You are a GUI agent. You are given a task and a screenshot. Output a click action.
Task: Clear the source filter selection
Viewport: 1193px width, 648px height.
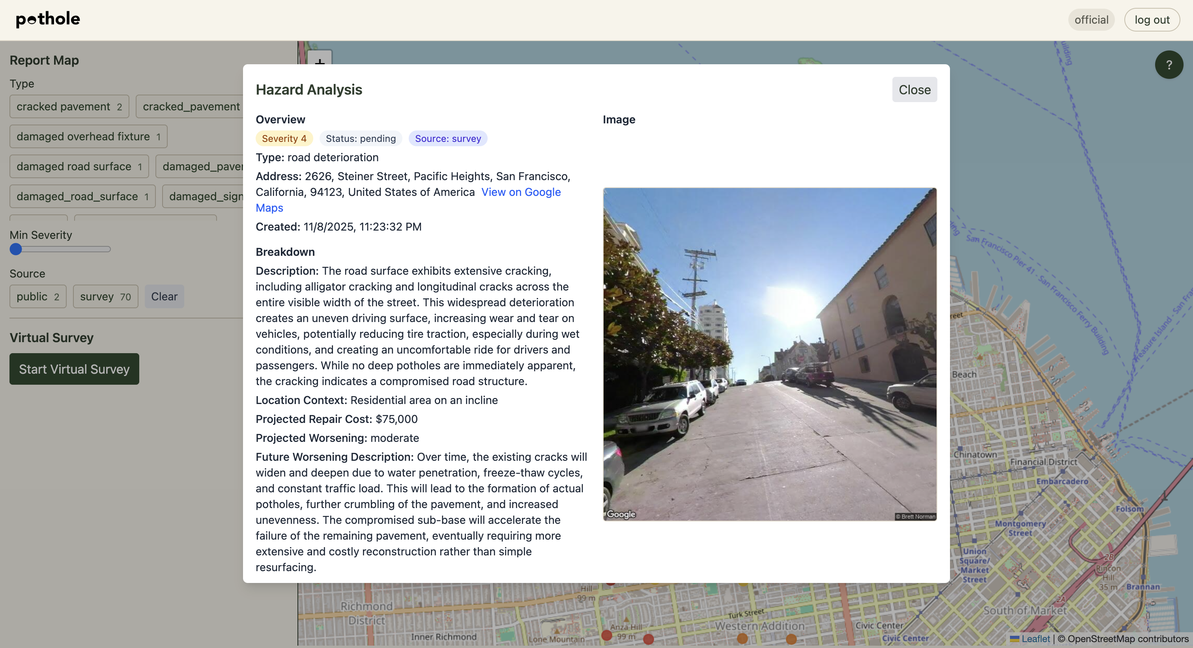click(x=164, y=297)
